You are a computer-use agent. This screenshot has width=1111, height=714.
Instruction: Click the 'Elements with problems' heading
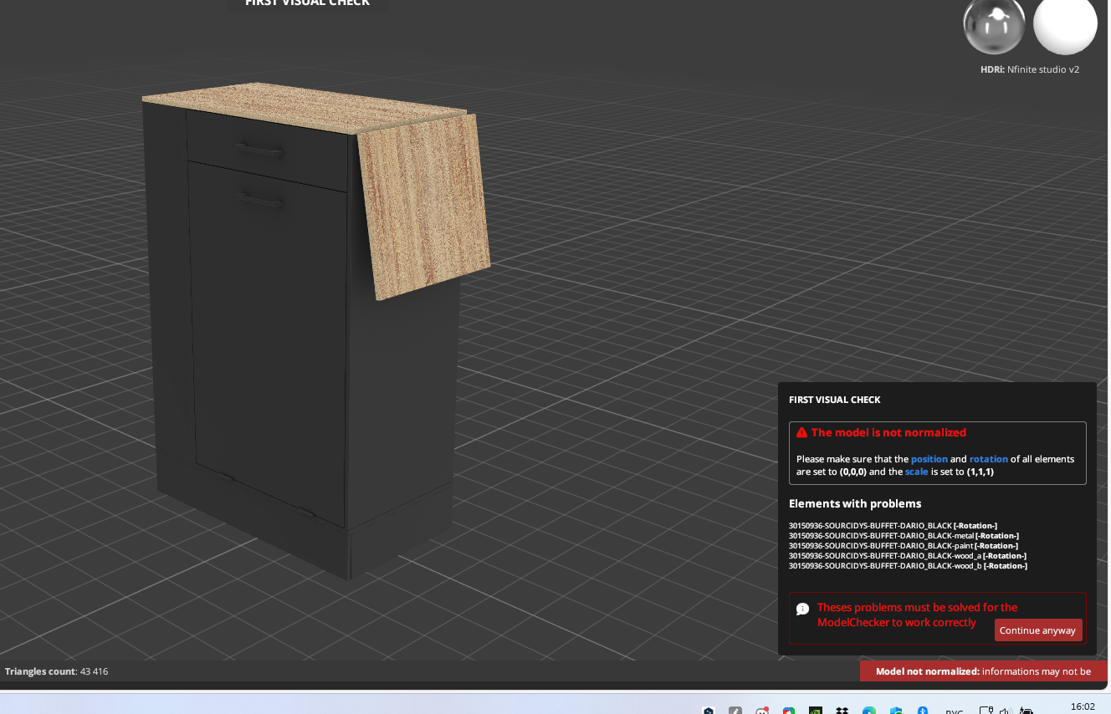pyautogui.click(x=855, y=503)
